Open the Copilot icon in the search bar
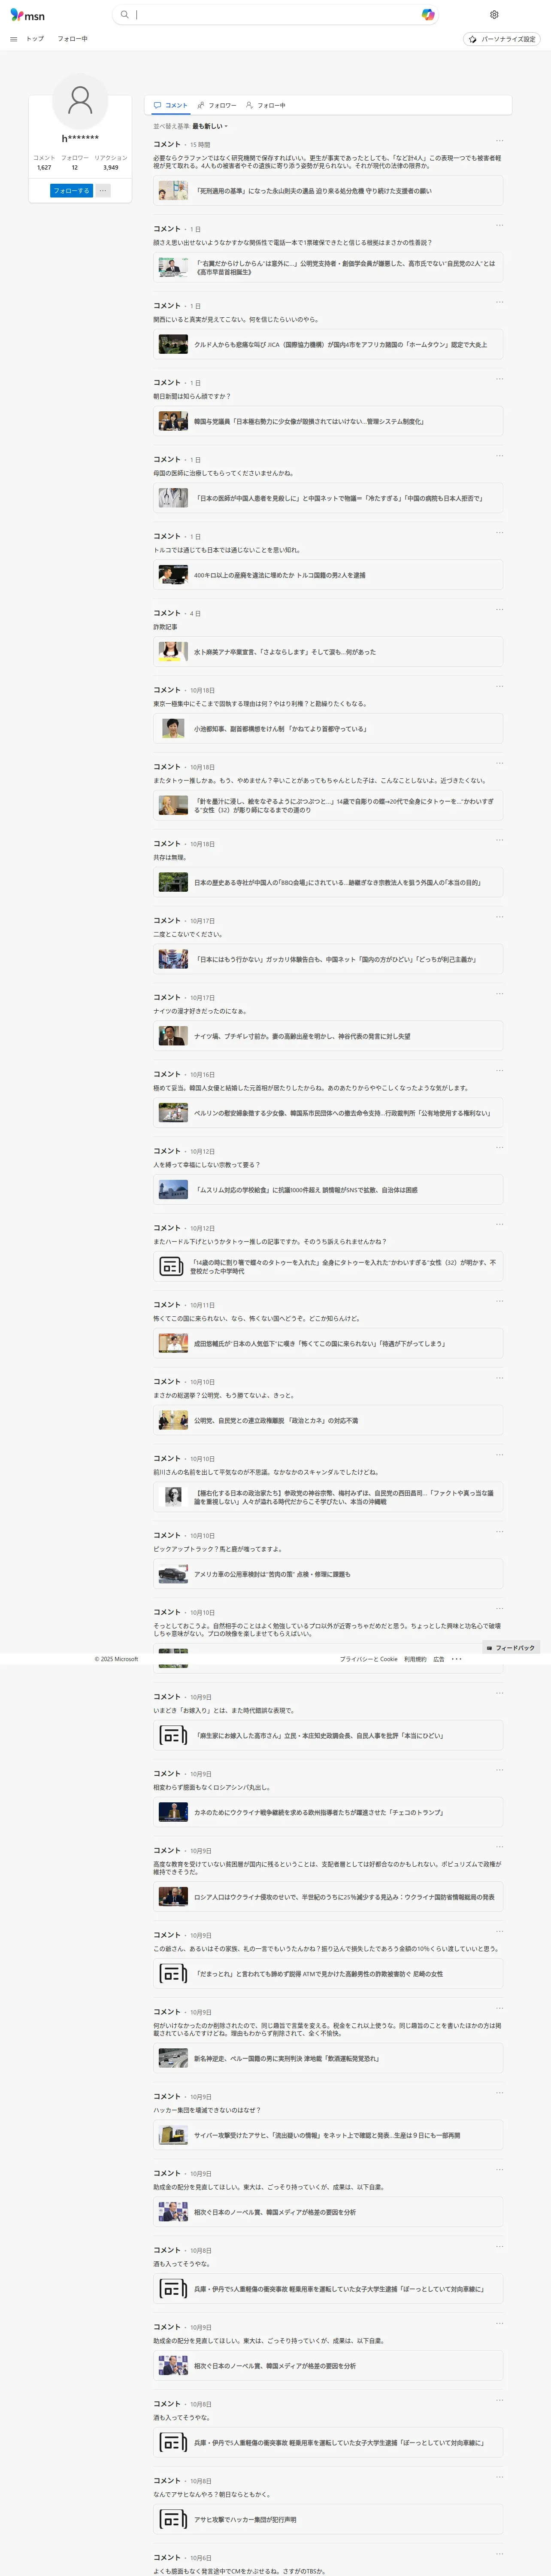 [x=428, y=15]
